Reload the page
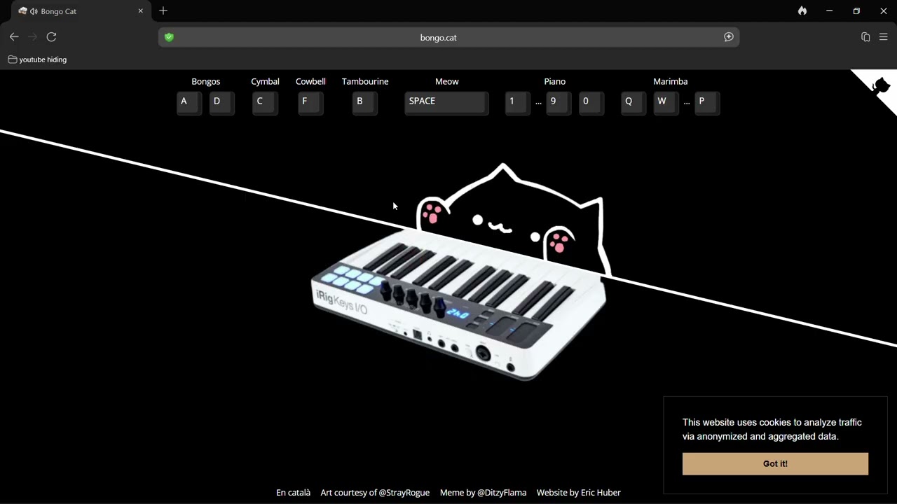Image resolution: width=897 pixels, height=504 pixels. coord(51,37)
